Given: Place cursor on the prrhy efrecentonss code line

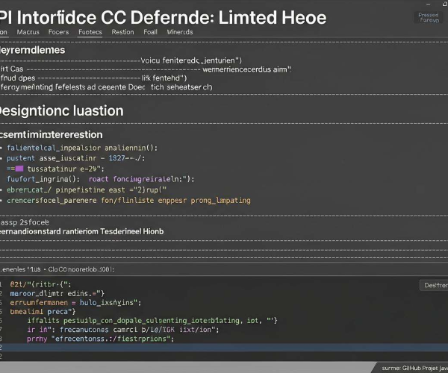Looking at the screenshot, I should [101, 339].
